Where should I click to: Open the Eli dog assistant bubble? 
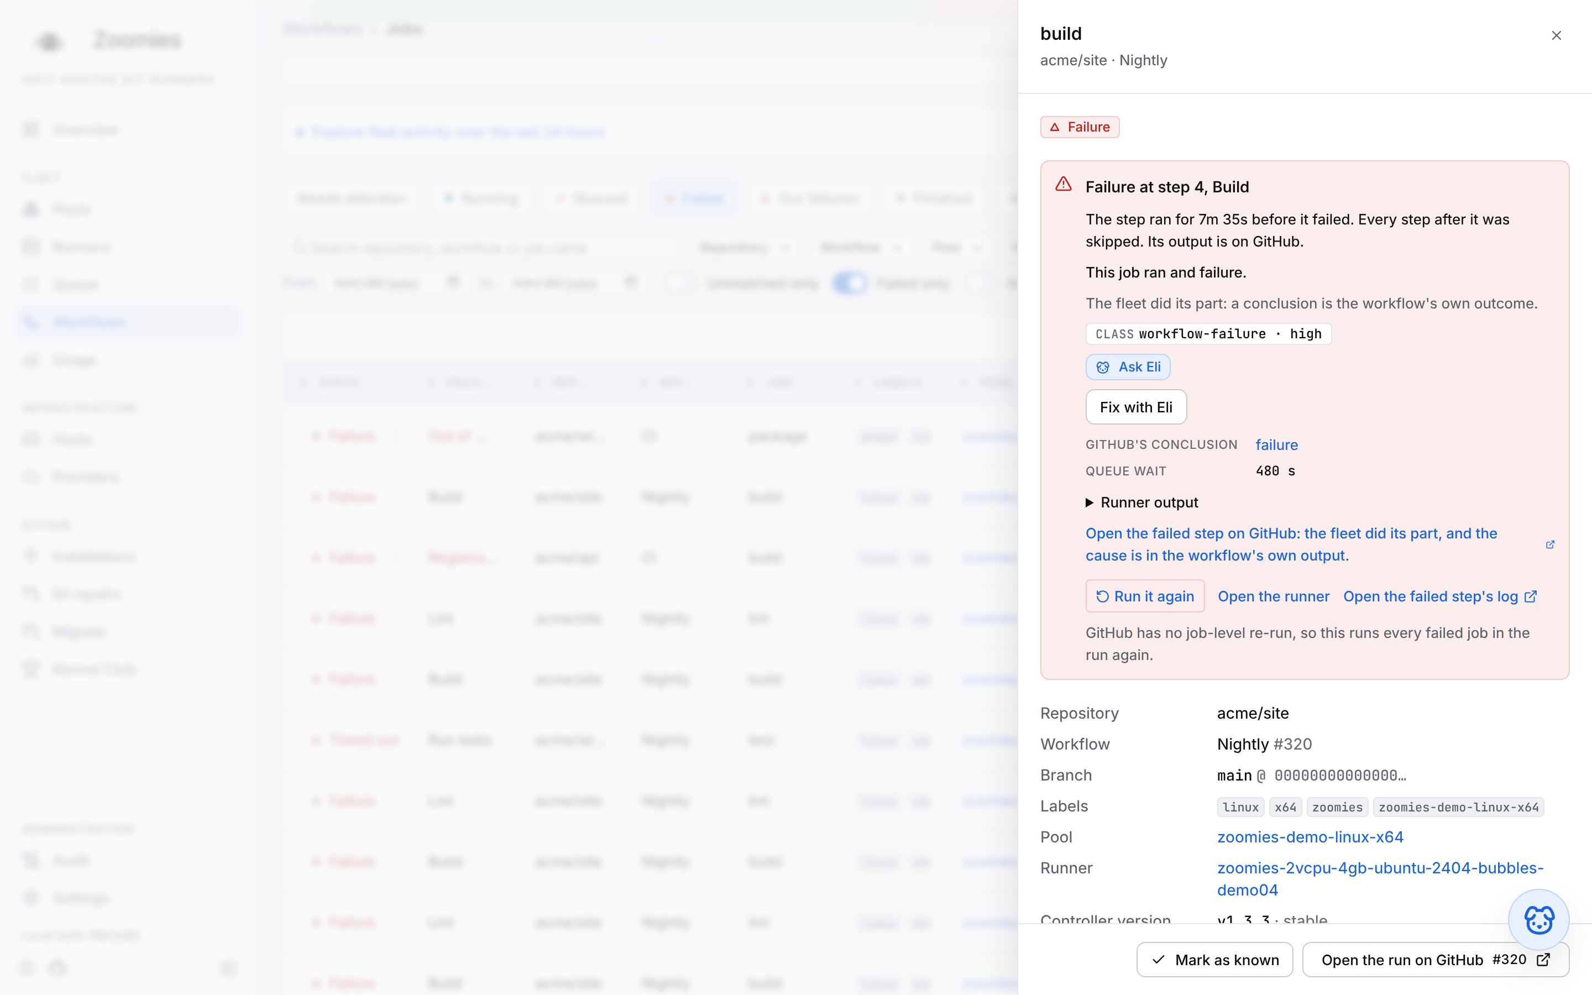pyautogui.click(x=1539, y=919)
